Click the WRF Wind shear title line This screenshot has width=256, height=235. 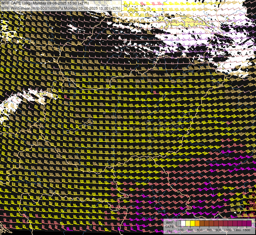click(61, 8)
